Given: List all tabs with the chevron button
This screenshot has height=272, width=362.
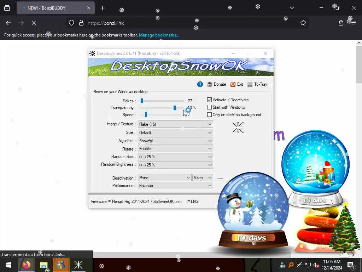Looking at the screenshot, I should (x=292, y=8).
